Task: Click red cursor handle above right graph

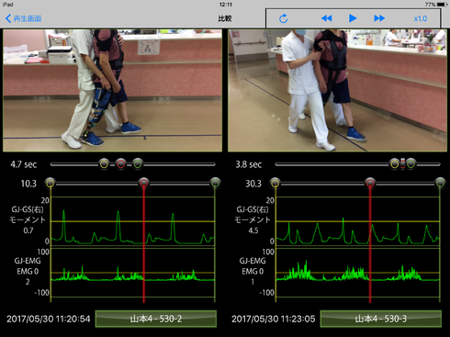Action: pos(370,183)
